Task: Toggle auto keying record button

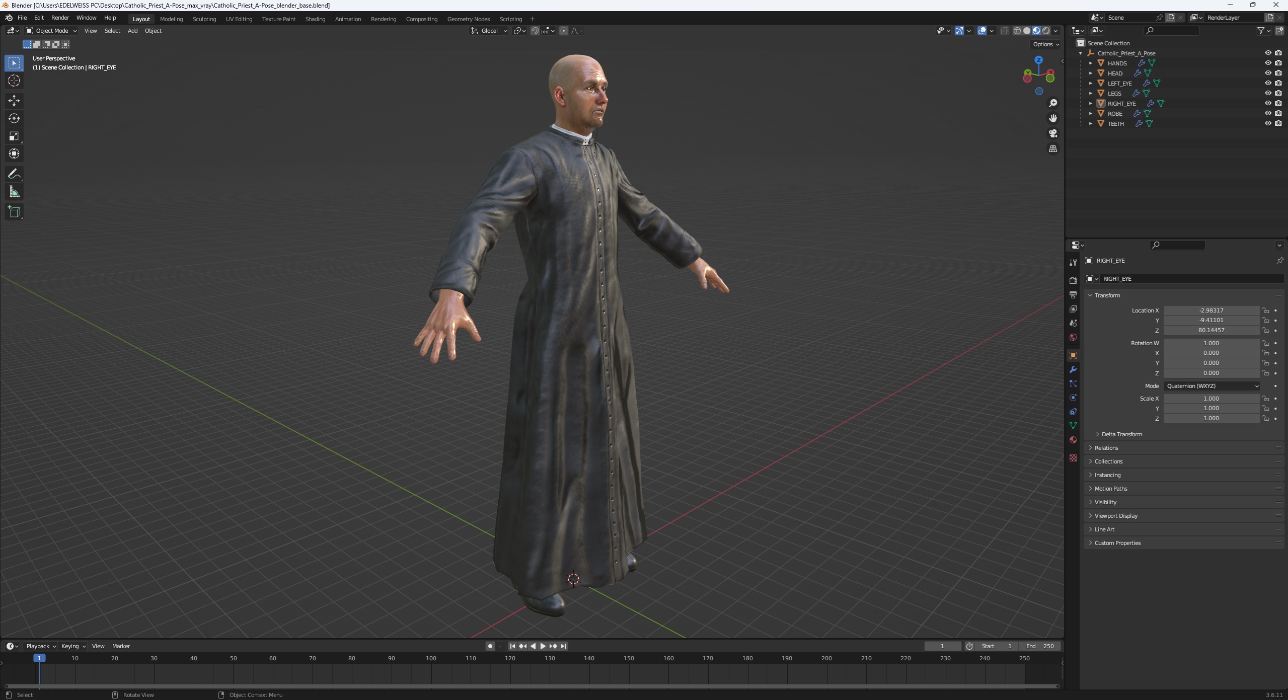Action: click(x=490, y=646)
